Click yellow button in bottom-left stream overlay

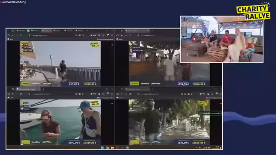[x=25, y=142]
